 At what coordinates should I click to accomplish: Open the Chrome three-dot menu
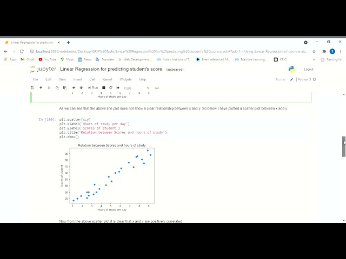click(341, 52)
